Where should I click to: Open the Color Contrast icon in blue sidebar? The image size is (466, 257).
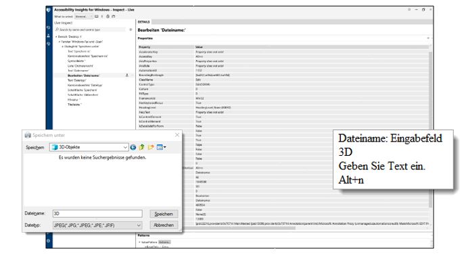tap(49, 44)
